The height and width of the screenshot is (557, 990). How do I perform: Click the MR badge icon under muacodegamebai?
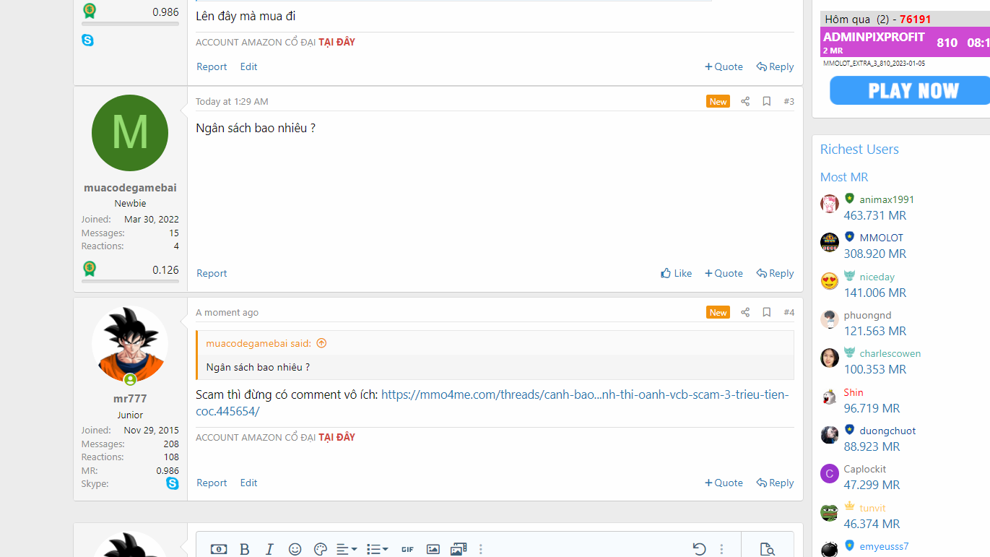point(90,269)
